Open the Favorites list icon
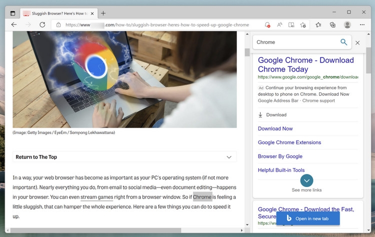The height and width of the screenshot is (237, 375). point(318,24)
